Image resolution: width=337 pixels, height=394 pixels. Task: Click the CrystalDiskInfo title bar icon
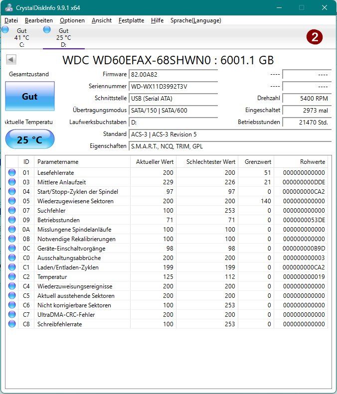tap(9, 7)
